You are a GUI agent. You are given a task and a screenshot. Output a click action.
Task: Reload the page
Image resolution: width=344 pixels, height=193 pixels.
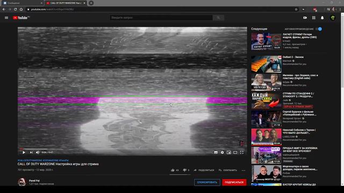tap(16, 10)
